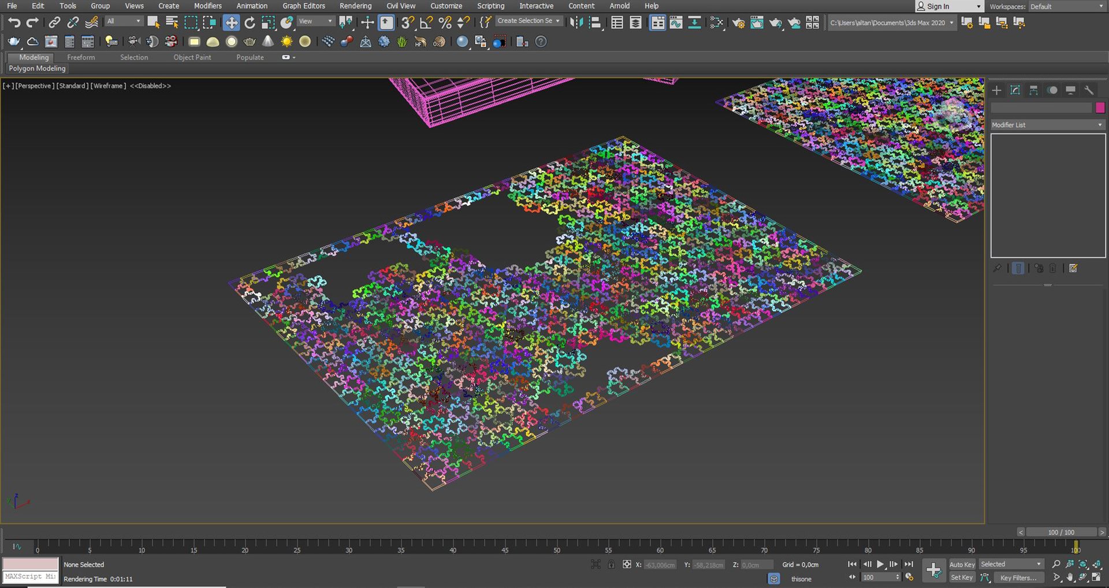Viewport: 1109px width, 588px height.
Task: Click the Zoom magnifier viewport control
Action: tap(1056, 564)
